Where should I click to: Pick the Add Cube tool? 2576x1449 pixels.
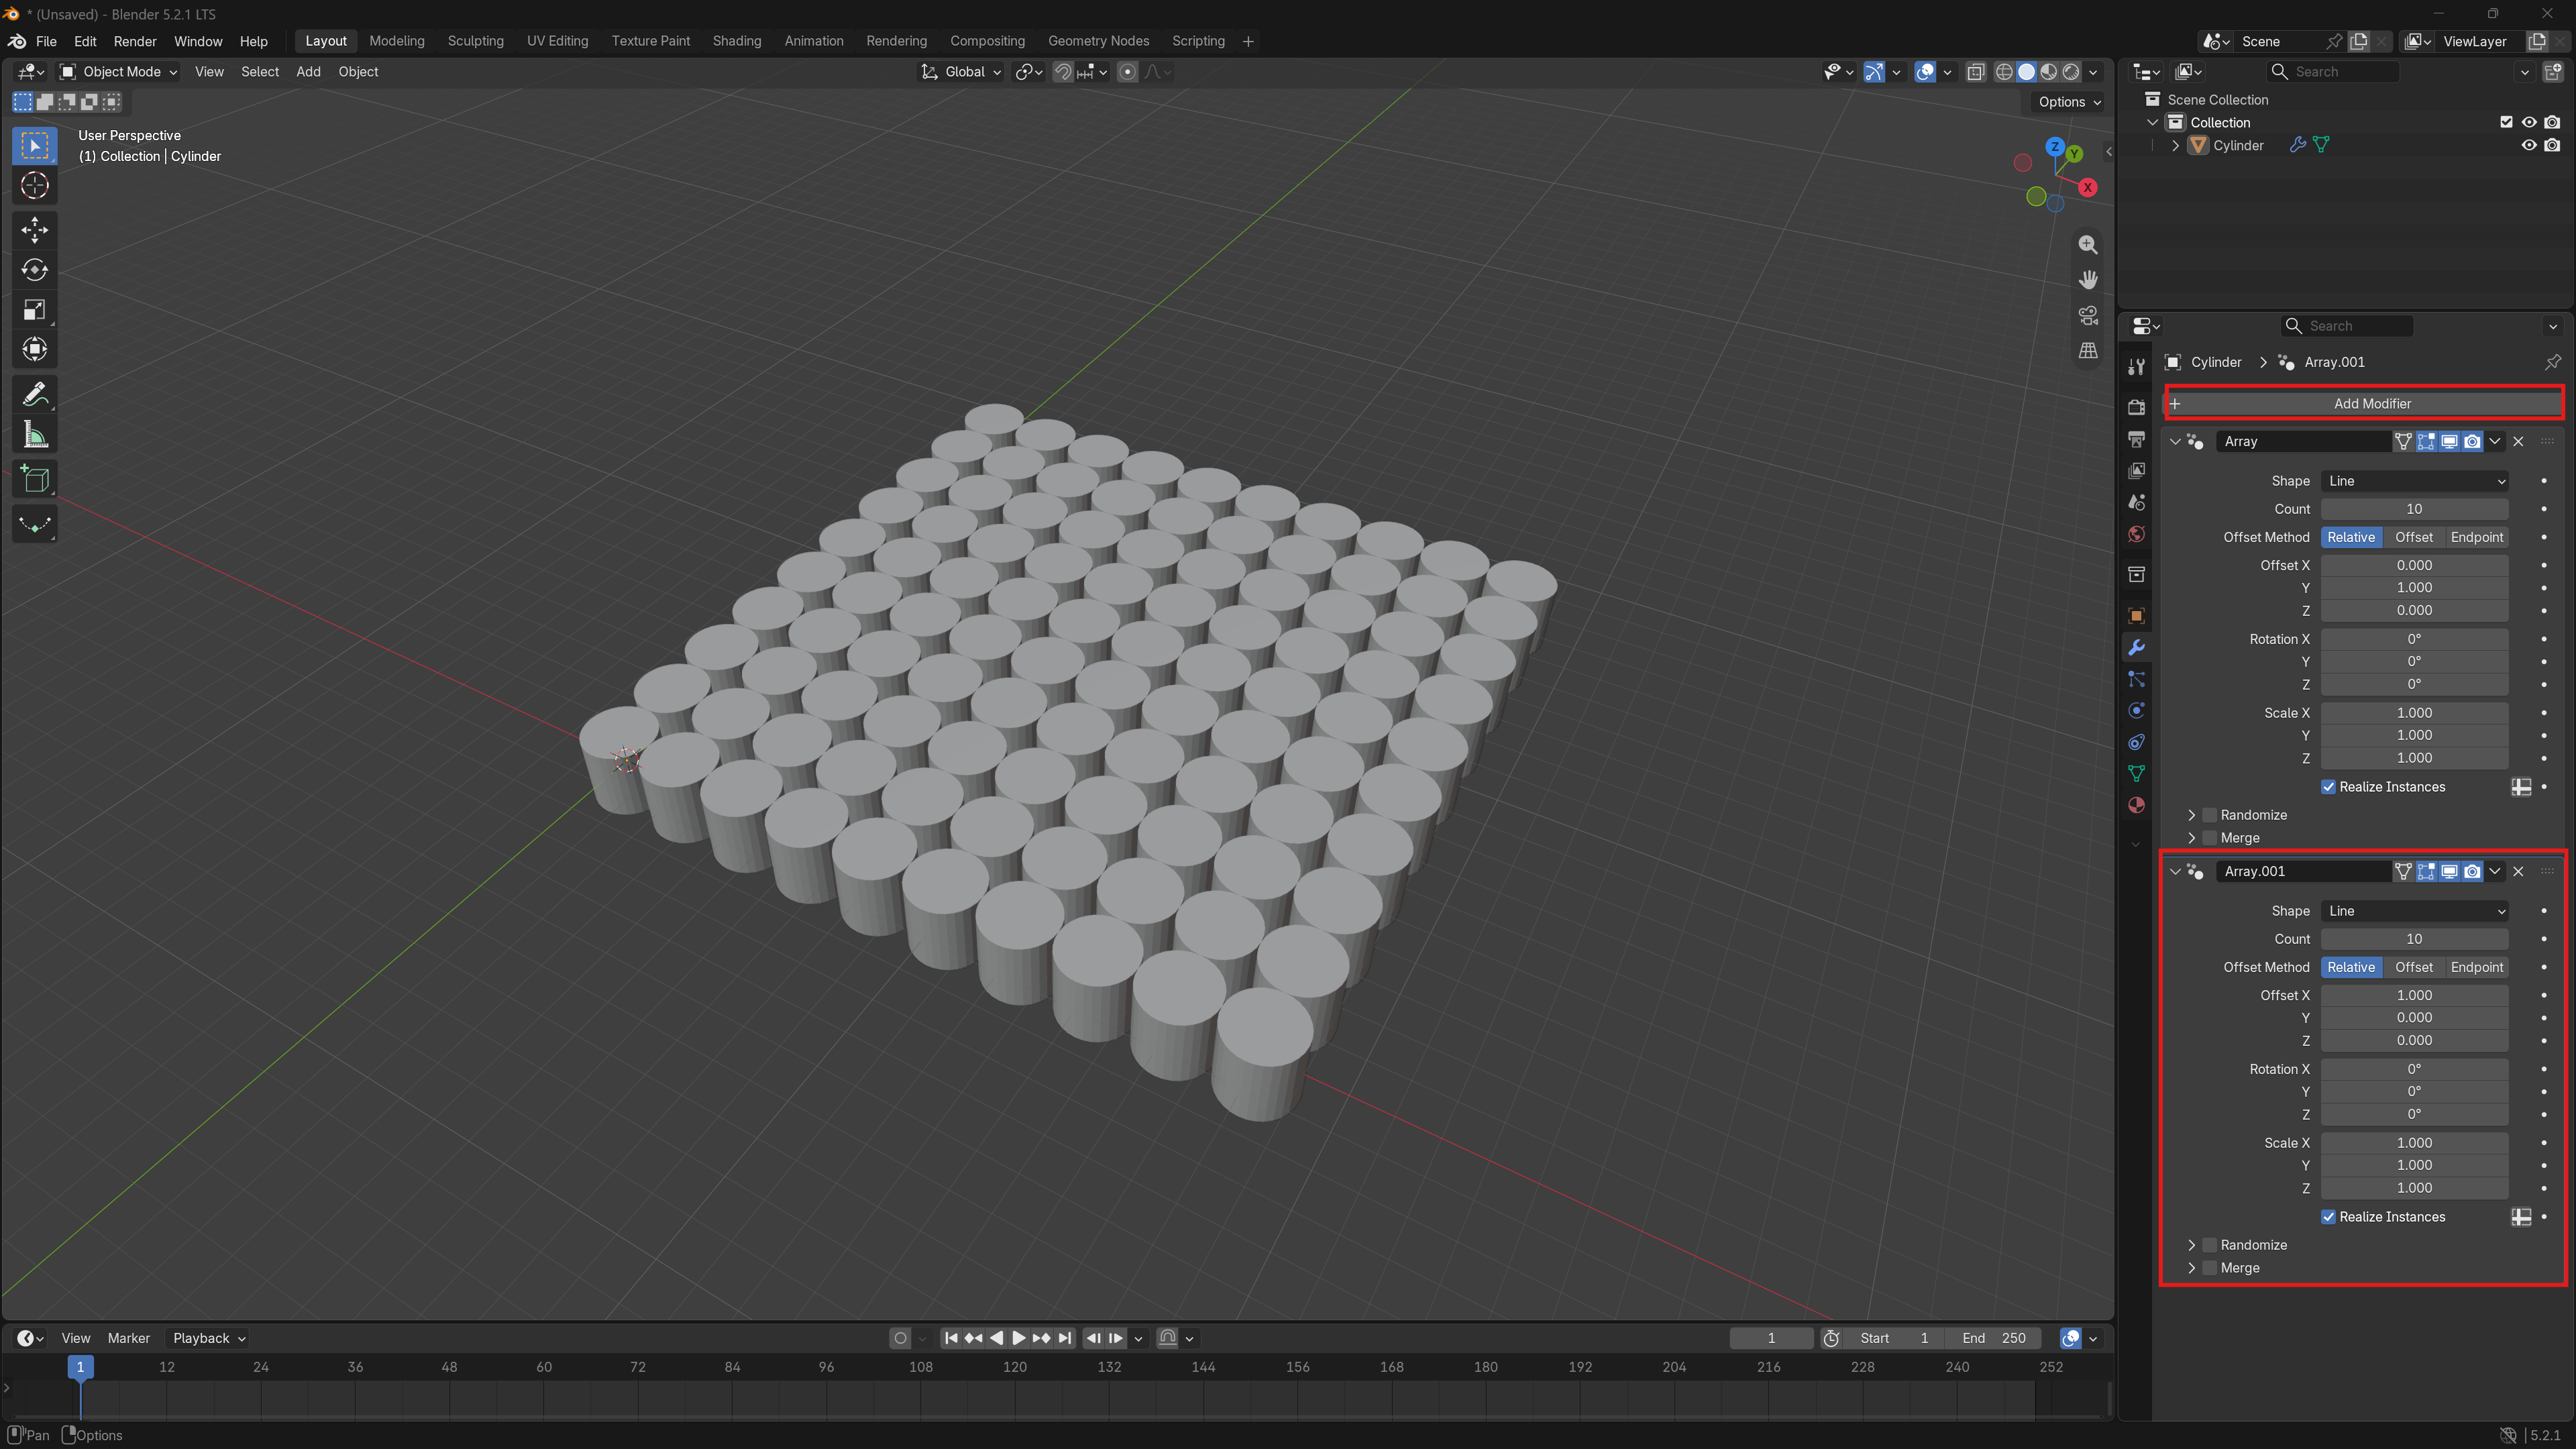click(35, 480)
